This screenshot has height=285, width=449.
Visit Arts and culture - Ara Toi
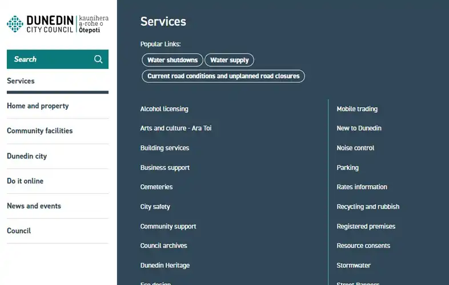click(176, 128)
